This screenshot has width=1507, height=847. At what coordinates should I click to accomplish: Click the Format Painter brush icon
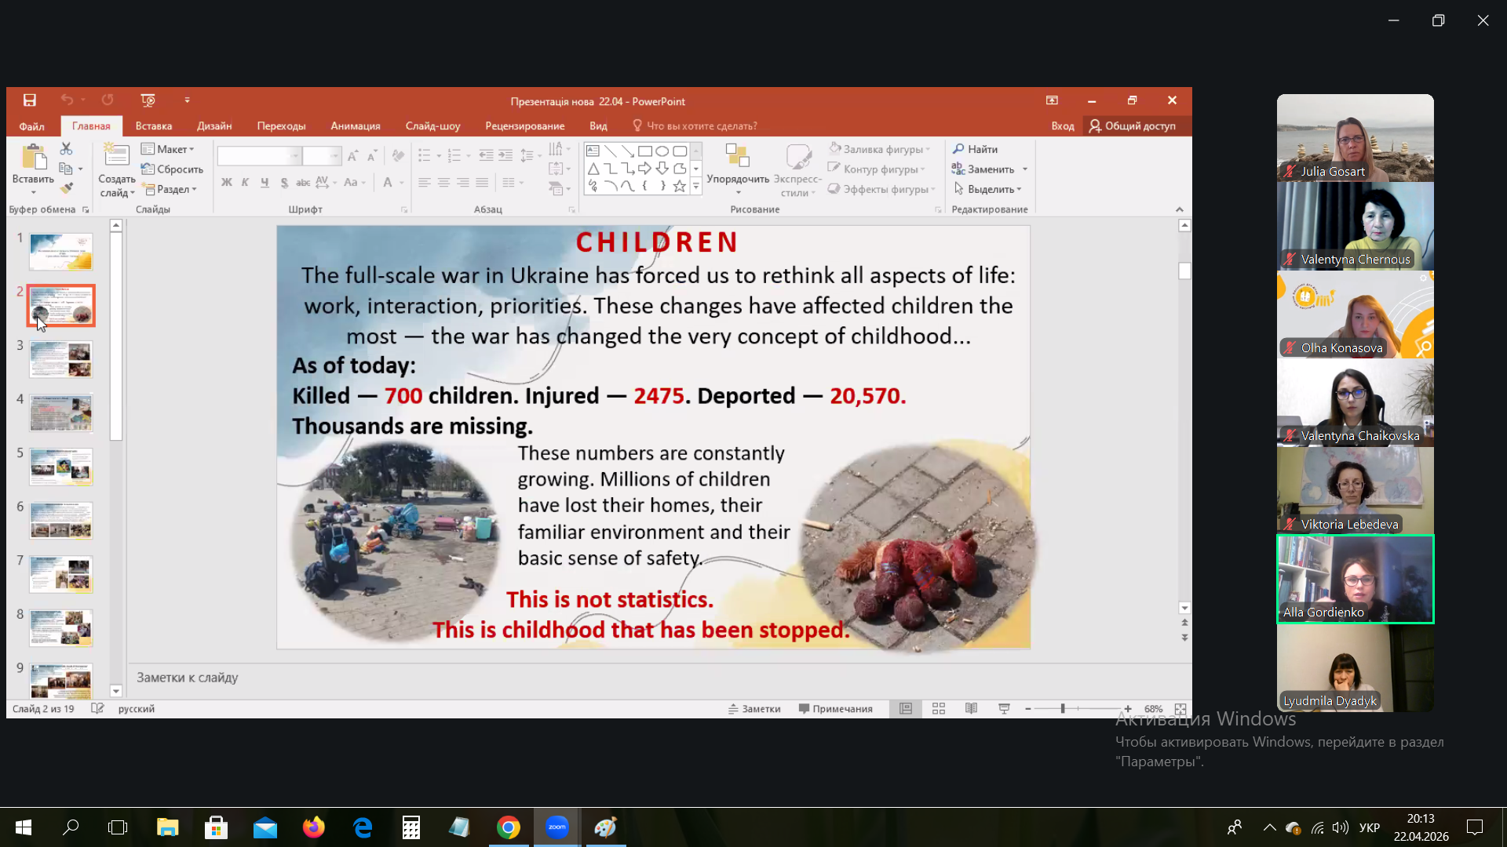coord(67,188)
